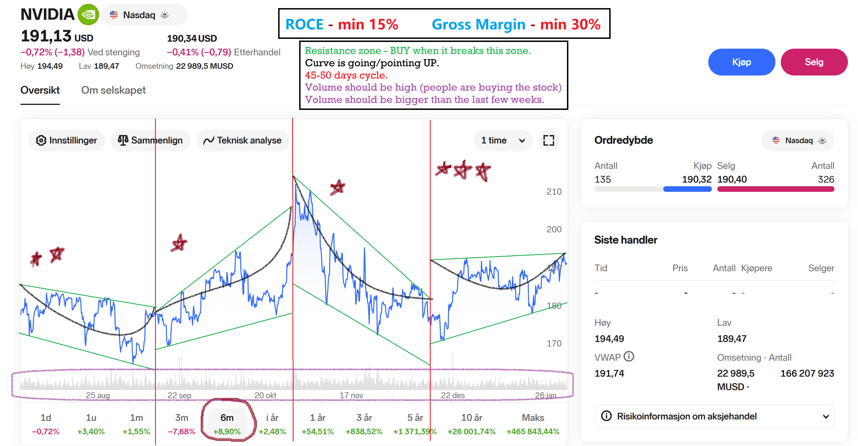Image resolution: width=858 pixels, height=446 pixels.
Task: Open the Oversikt tab
Action: point(40,90)
